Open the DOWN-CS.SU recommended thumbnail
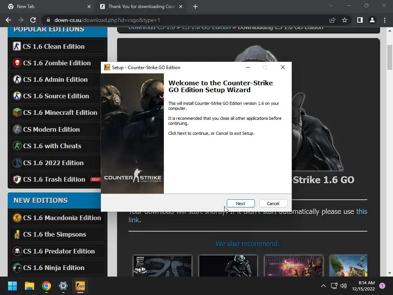Screen dimensions: 393x295 pos(294,266)
